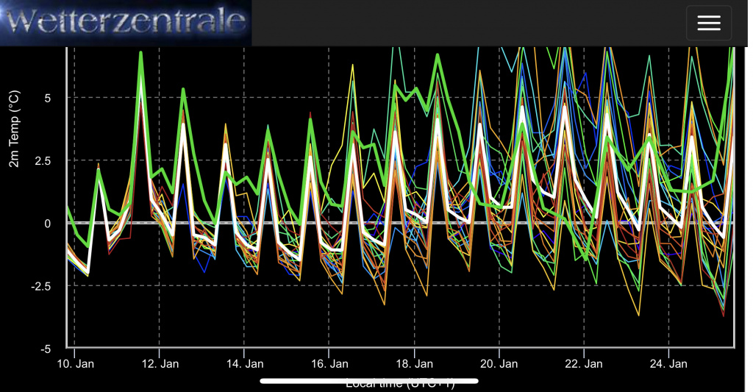Click the Wetterzentrale logo
The height and width of the screenshot is (392, 753).
(126, 23)
